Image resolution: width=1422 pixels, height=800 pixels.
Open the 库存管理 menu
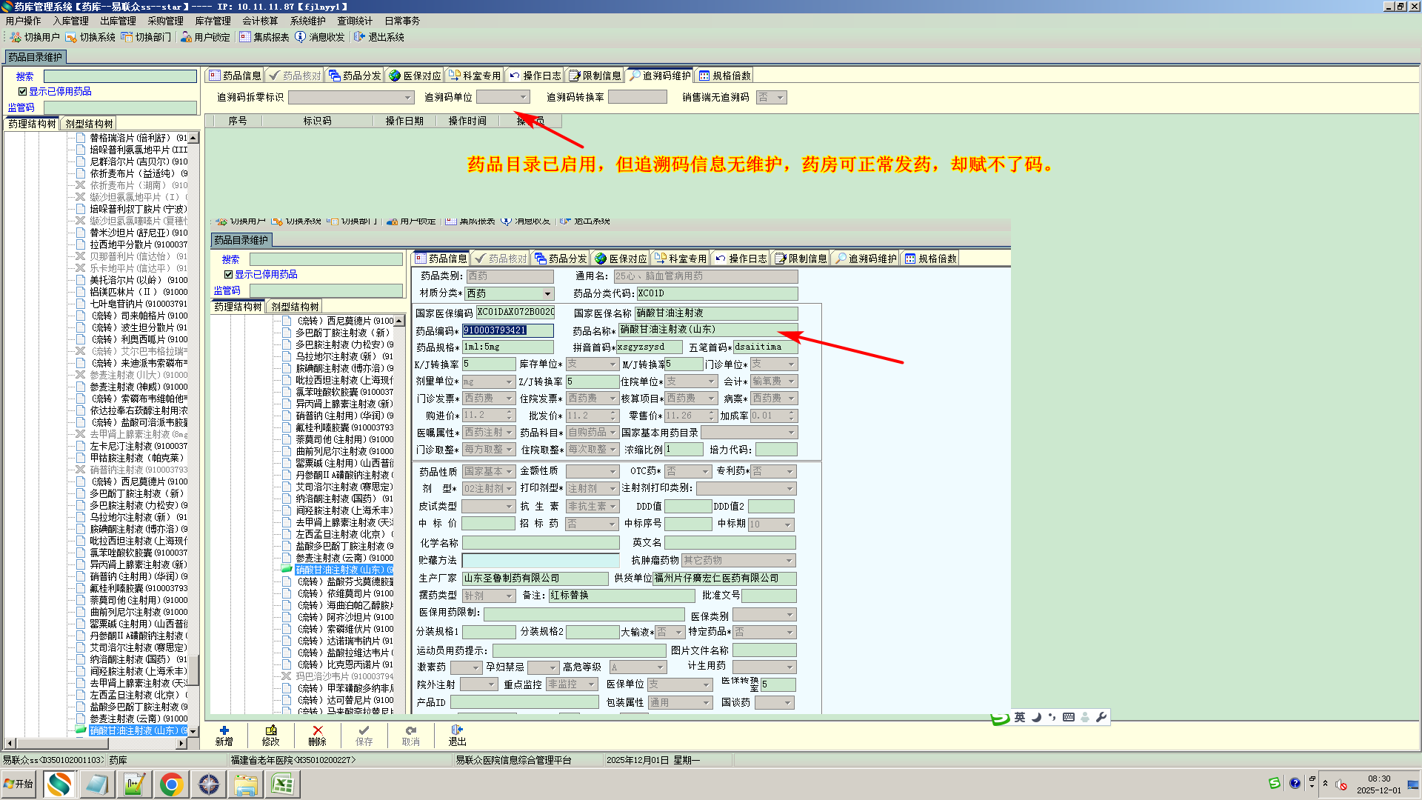coord(213,21)
